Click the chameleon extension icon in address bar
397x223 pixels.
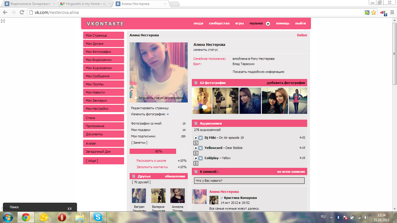367,12
